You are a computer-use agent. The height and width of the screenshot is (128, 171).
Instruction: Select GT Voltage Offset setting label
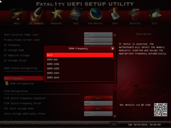pos(15,61)
